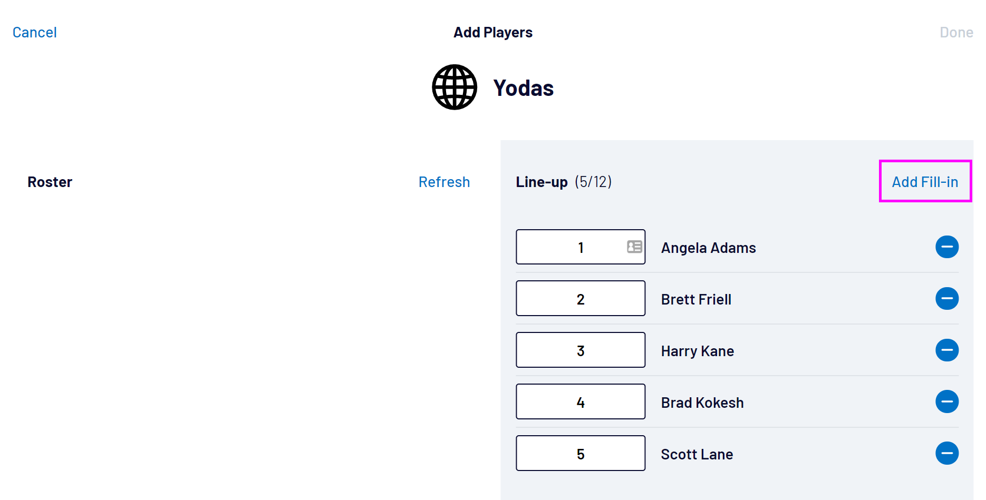This screenshot has width=986, height=500.
Task: Select Angela Adams player name
Action: pyautogui.click(x=708, y=248)
